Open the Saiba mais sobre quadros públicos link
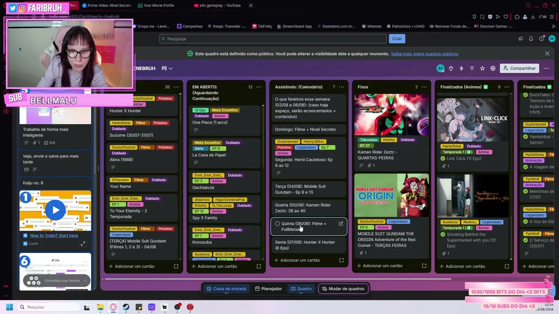This screenshot has width=559, height=314. tap(424, 54)
